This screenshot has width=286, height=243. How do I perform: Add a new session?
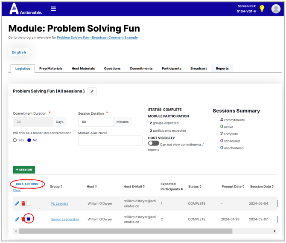pos(24,170)
